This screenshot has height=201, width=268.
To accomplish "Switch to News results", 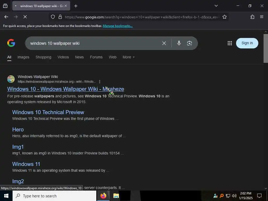I will click(79, 57).
